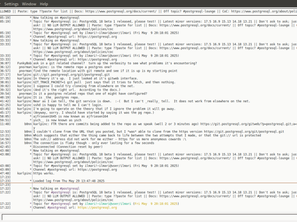
Task: Open the Settings menu
Action: click(11, 3)
